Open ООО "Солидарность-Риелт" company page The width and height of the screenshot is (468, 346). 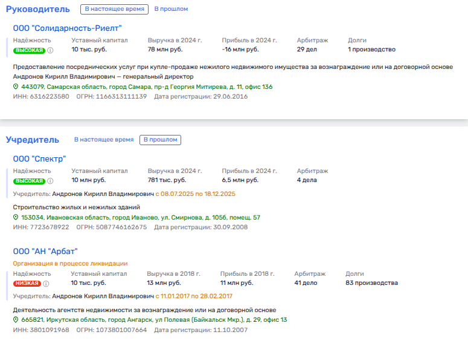click(68, 28)
